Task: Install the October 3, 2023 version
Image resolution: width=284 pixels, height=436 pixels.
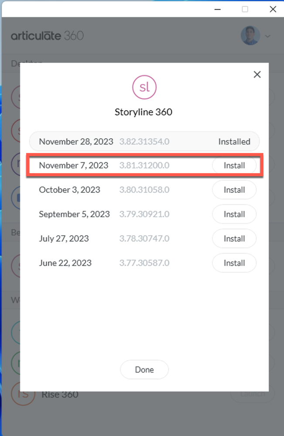Action: click(234, 190)
